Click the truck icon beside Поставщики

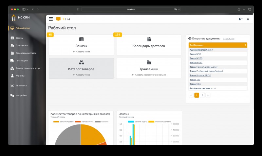(12, 61)
